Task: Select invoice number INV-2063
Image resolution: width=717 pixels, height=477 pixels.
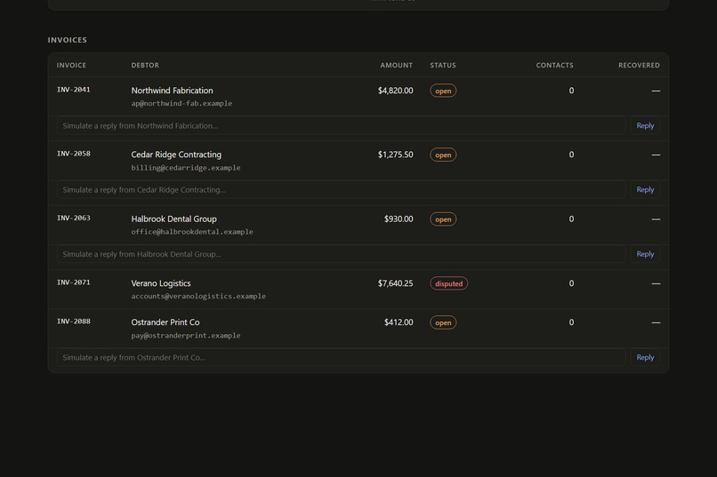Action: point(74,218)
